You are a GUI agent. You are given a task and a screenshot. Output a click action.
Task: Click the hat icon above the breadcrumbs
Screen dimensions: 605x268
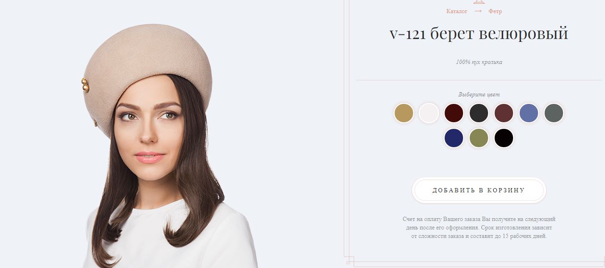click(479, 2)
